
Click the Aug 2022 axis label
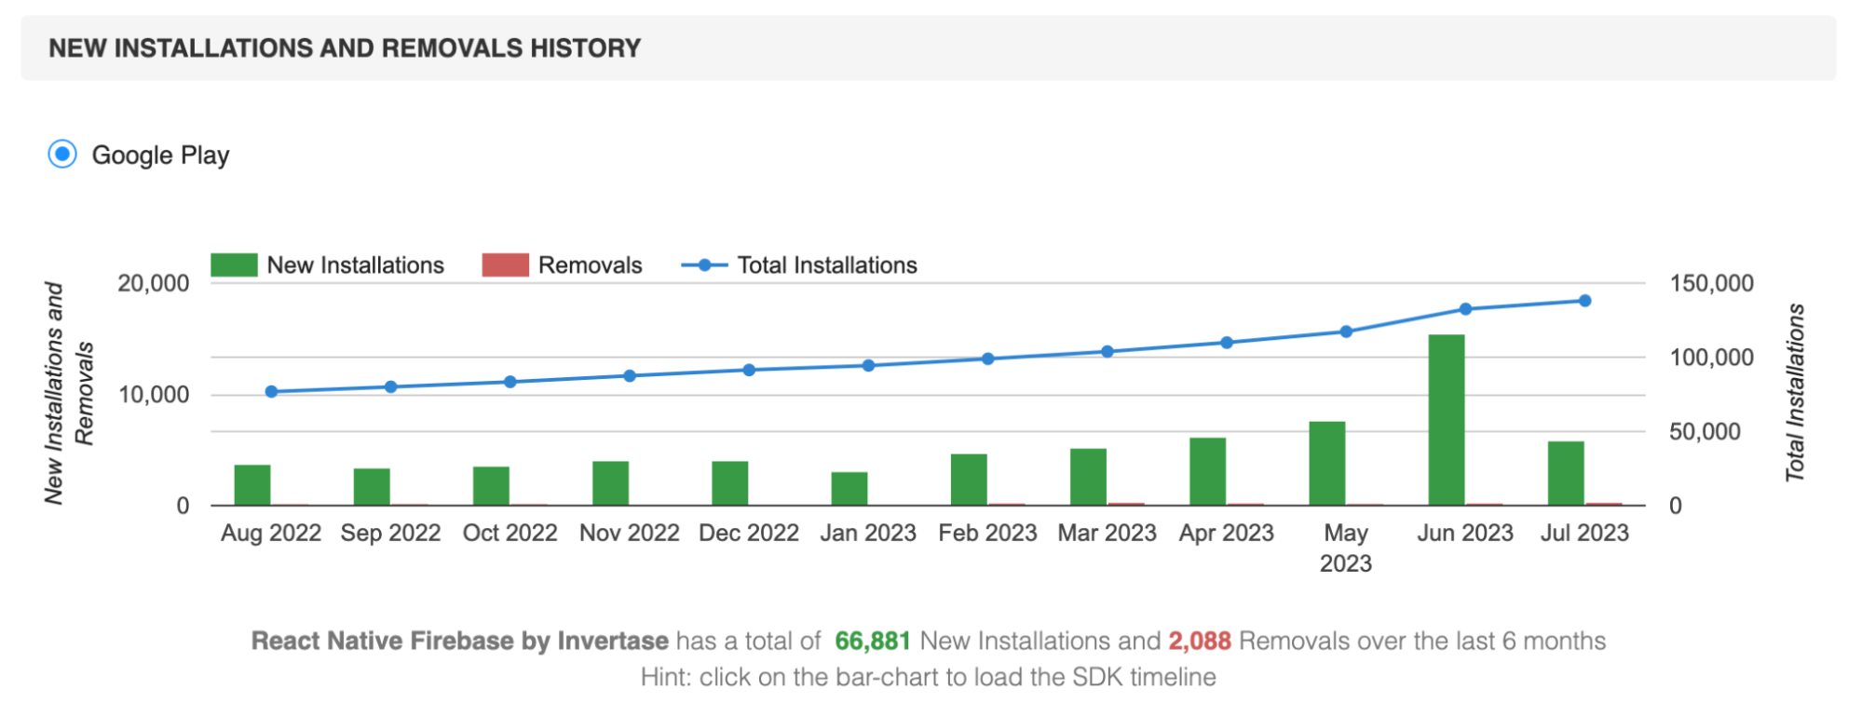[x=271, y=533]
